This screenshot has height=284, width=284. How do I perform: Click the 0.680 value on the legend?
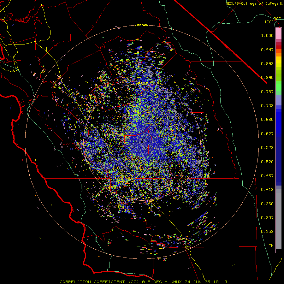267,120
